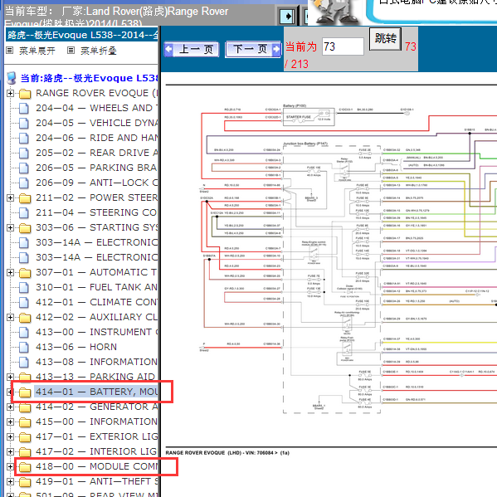Open 413—00 INSTRUMENT document

point(97,332)
